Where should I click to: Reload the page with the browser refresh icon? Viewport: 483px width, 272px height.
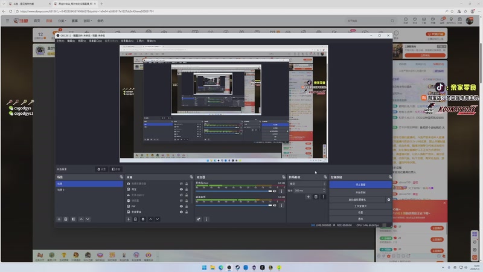click(10, 11)
